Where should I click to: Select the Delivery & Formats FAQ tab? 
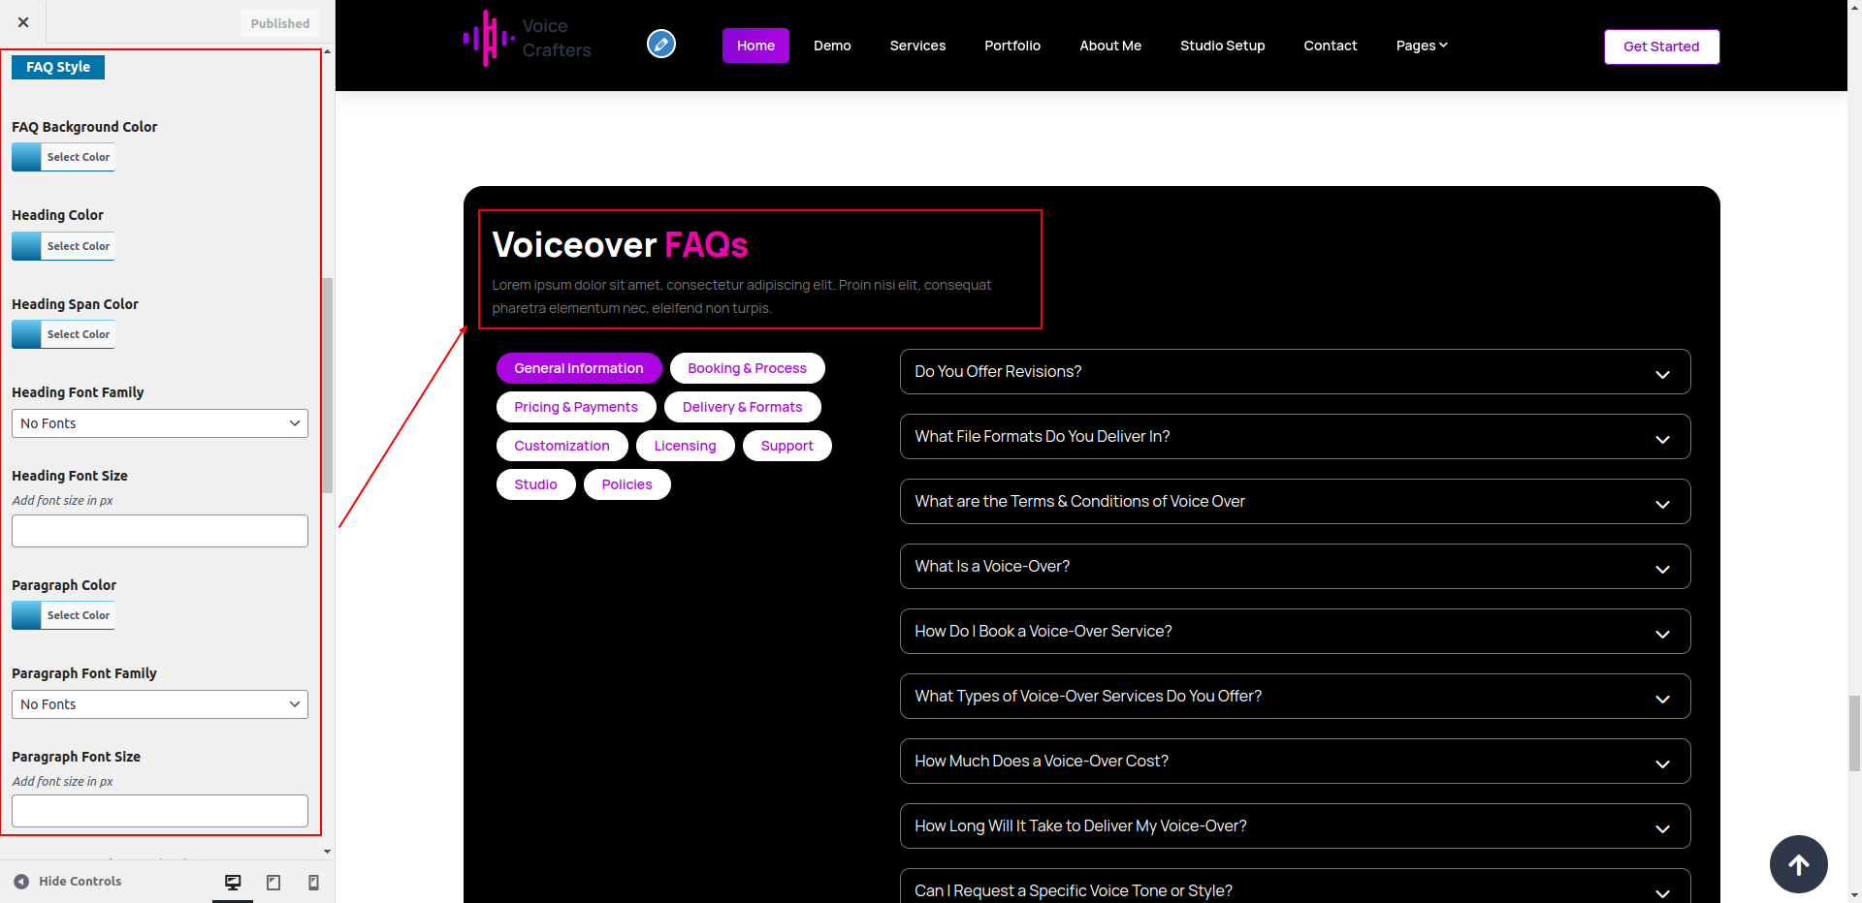tap(743, 407)
